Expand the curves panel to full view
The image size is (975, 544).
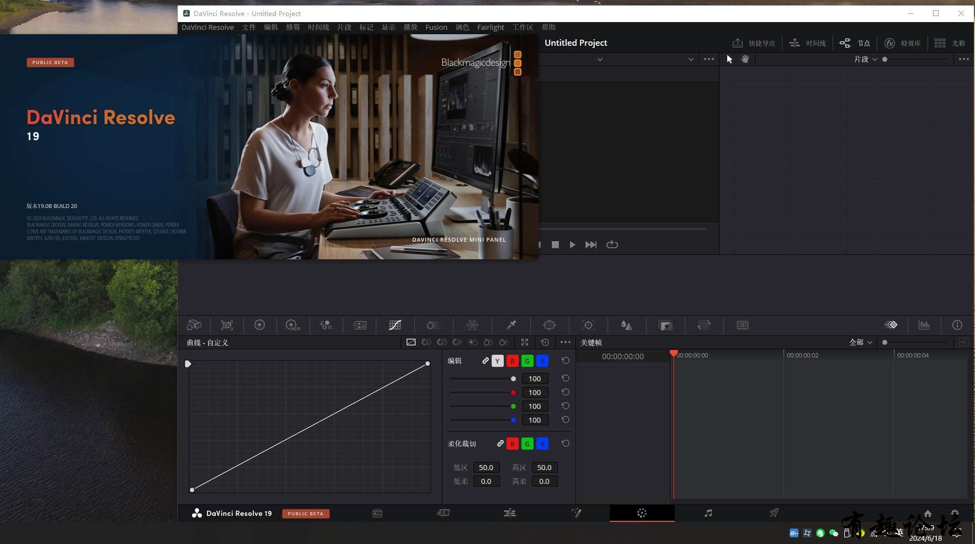(x=525, y=342)
